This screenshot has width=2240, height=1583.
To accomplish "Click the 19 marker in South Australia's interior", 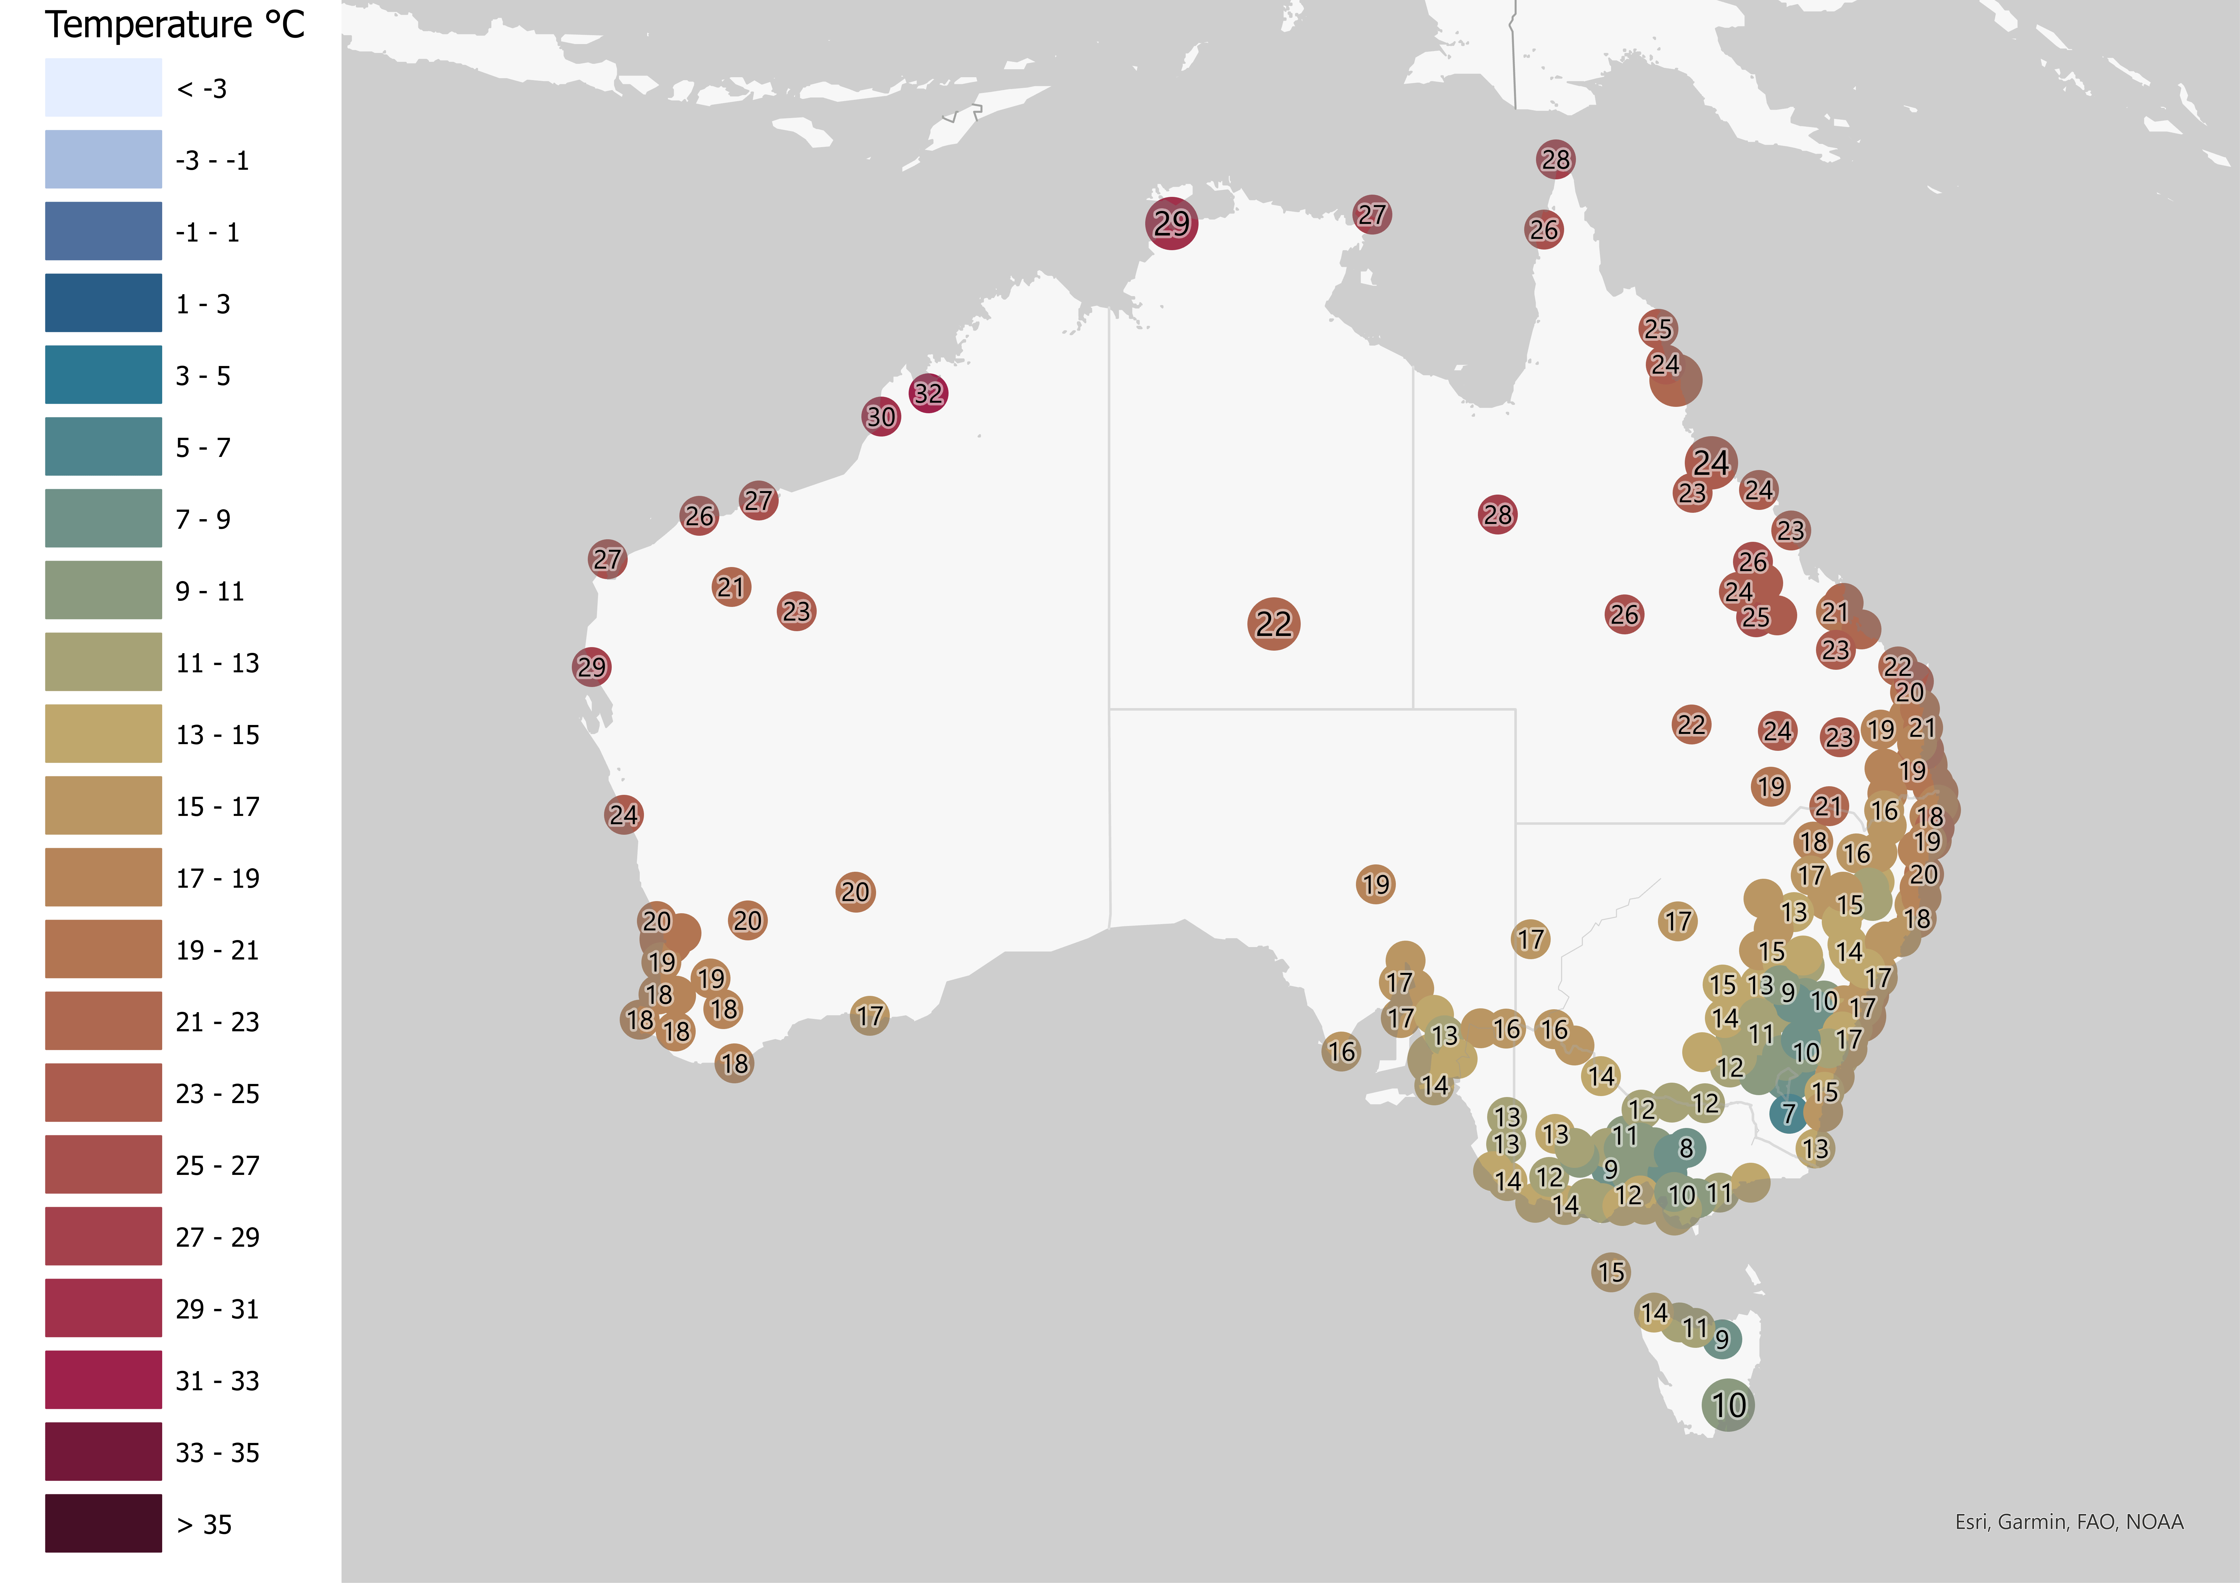I will [x=1376, y=885].
